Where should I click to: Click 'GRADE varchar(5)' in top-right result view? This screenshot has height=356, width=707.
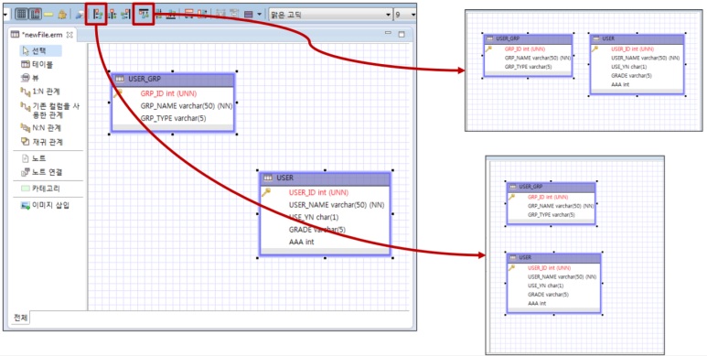coord(631,75)
